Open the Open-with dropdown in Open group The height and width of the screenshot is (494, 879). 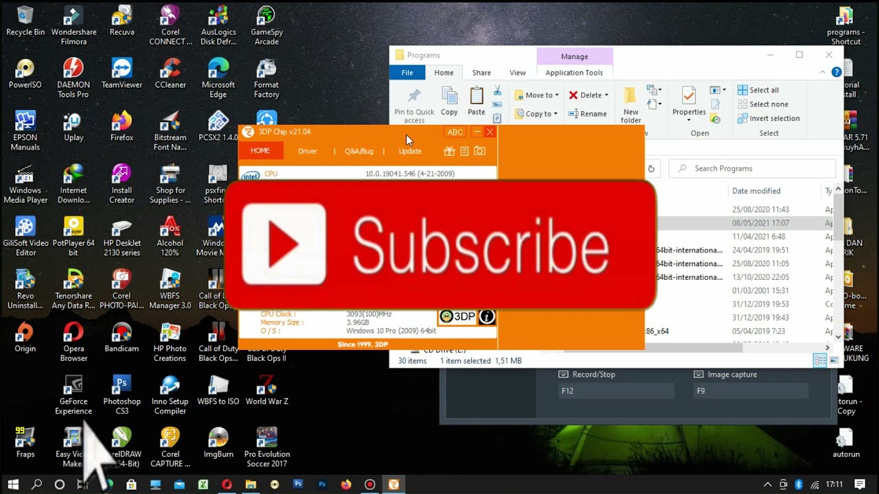pyautogui.click(x=718, y=90)
